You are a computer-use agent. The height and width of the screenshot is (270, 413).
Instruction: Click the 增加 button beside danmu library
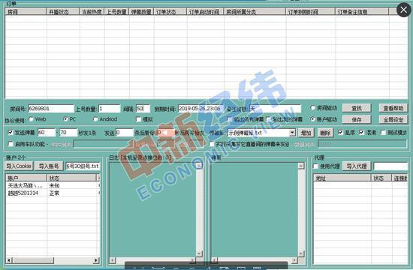click(x=306, y=133)
